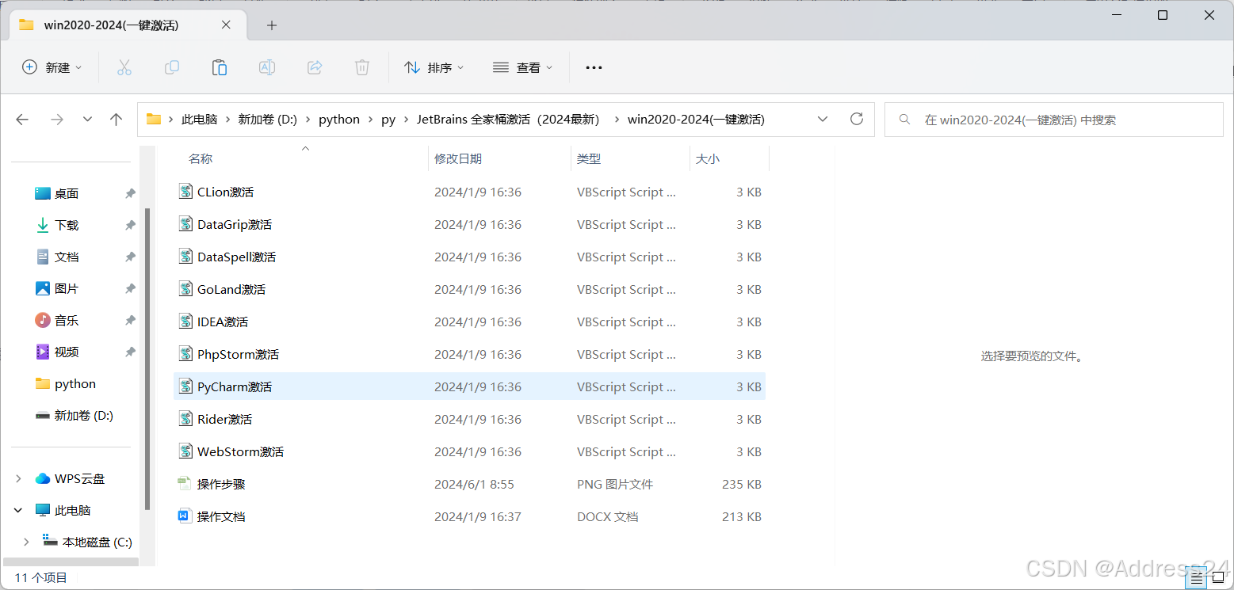
Task: Select the GoLand激活 file
Action: coord(469,289)
